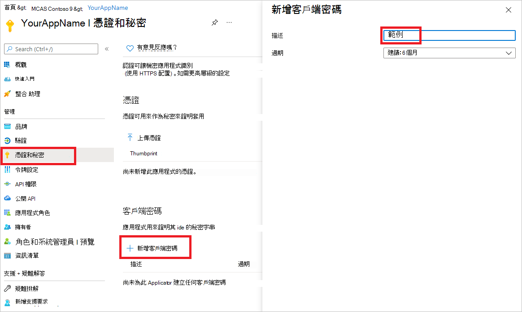Open the 擁有者 page
522x312 pixels.
pyautogui.click(x=23, y=227)
